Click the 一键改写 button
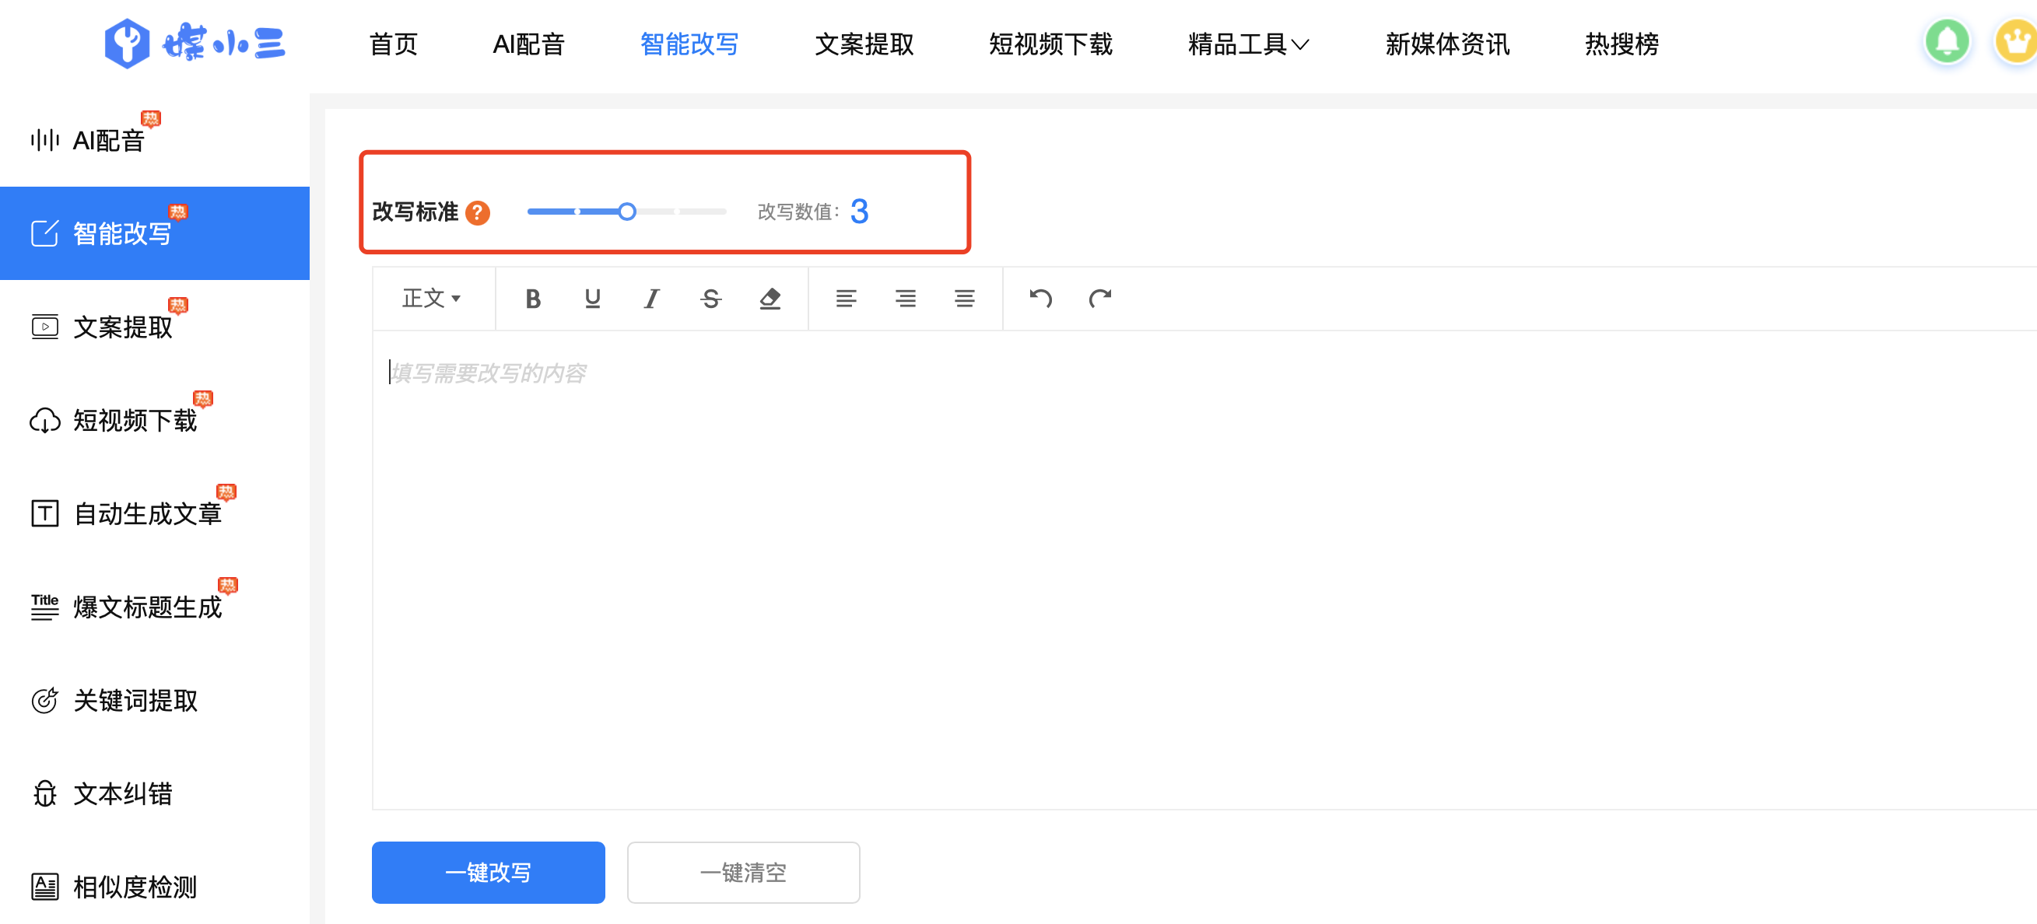 488,872
